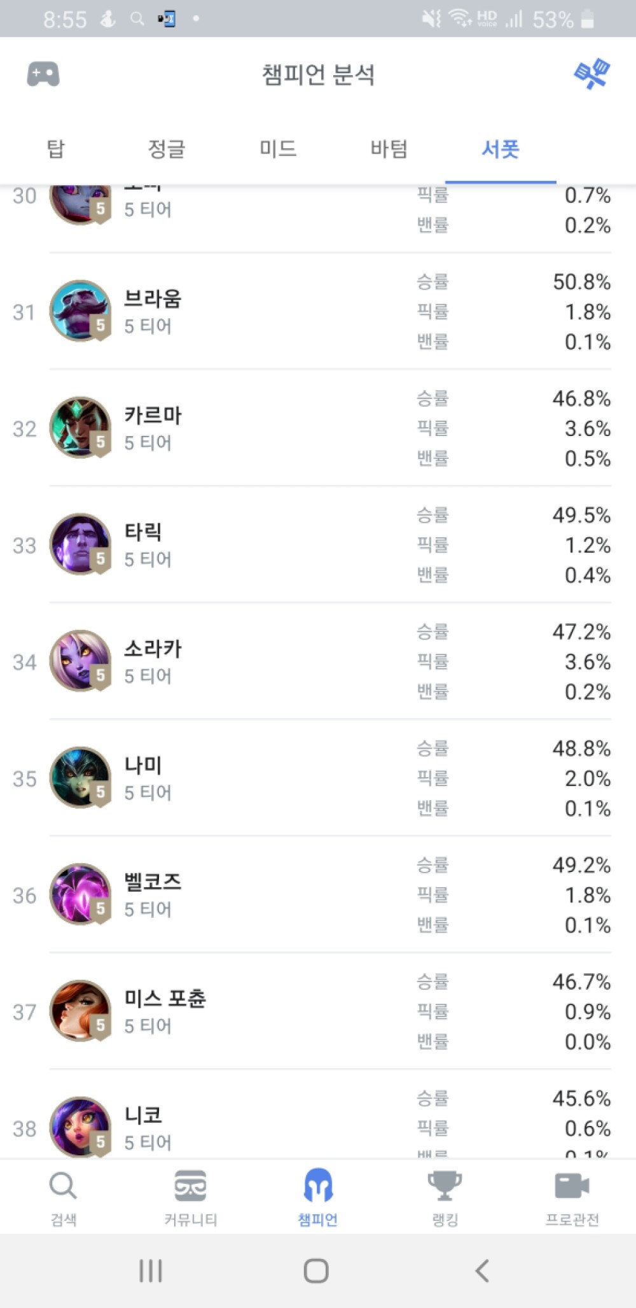This screenshot has height=1308, width=636.
Task: Switch to the 정글 tab
Action: tap(167, 149)
